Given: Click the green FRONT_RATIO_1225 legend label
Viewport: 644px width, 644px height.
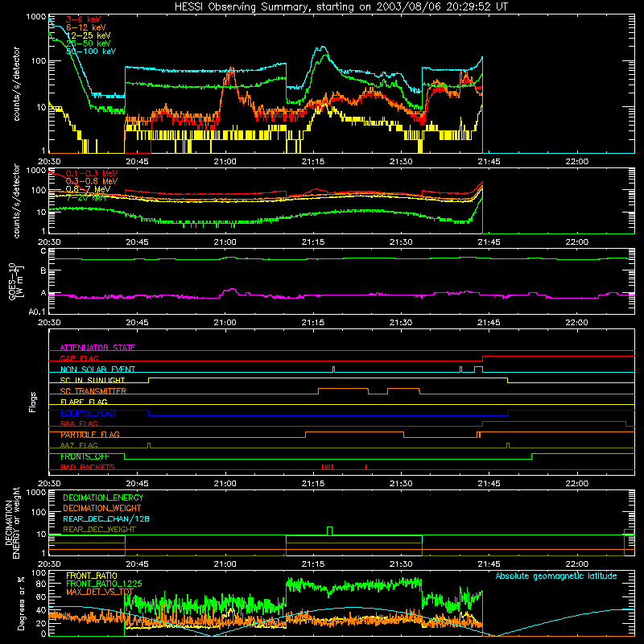Looking at the screenshot, I should pos(104,584).
